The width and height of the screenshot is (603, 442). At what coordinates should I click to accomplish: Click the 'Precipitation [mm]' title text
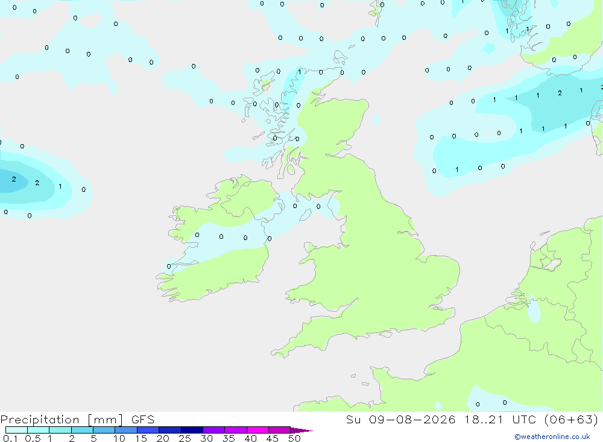[62, 420]
